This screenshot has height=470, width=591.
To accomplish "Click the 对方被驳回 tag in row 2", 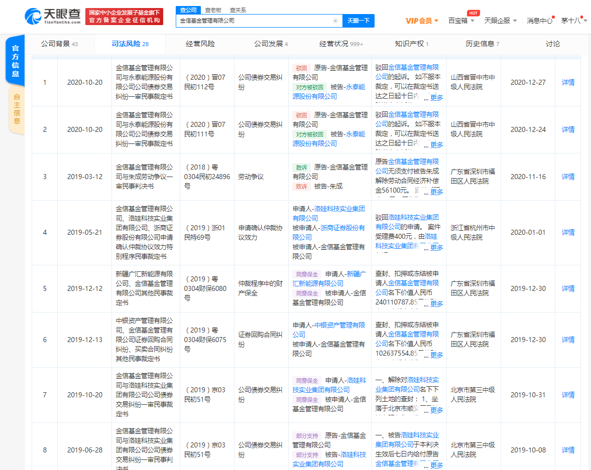I will tap(309, 134).
